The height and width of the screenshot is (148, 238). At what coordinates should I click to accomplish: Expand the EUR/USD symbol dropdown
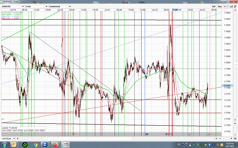(23, 6)
